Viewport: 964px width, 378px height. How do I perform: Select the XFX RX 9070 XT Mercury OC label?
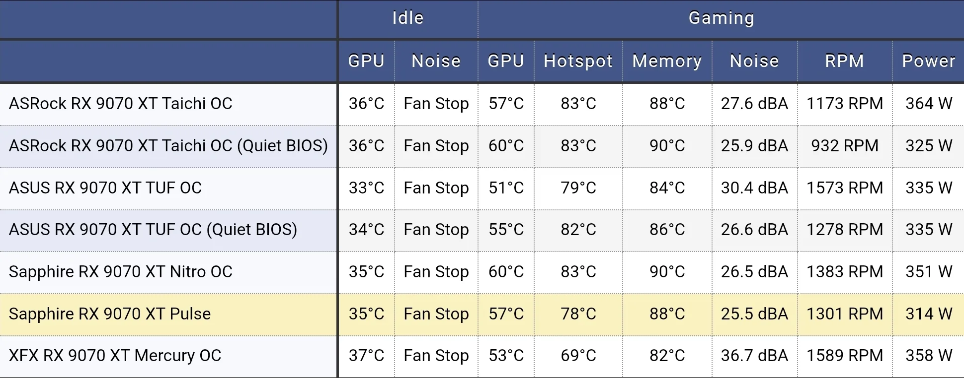pyautogui.click(x=115, y=356)
